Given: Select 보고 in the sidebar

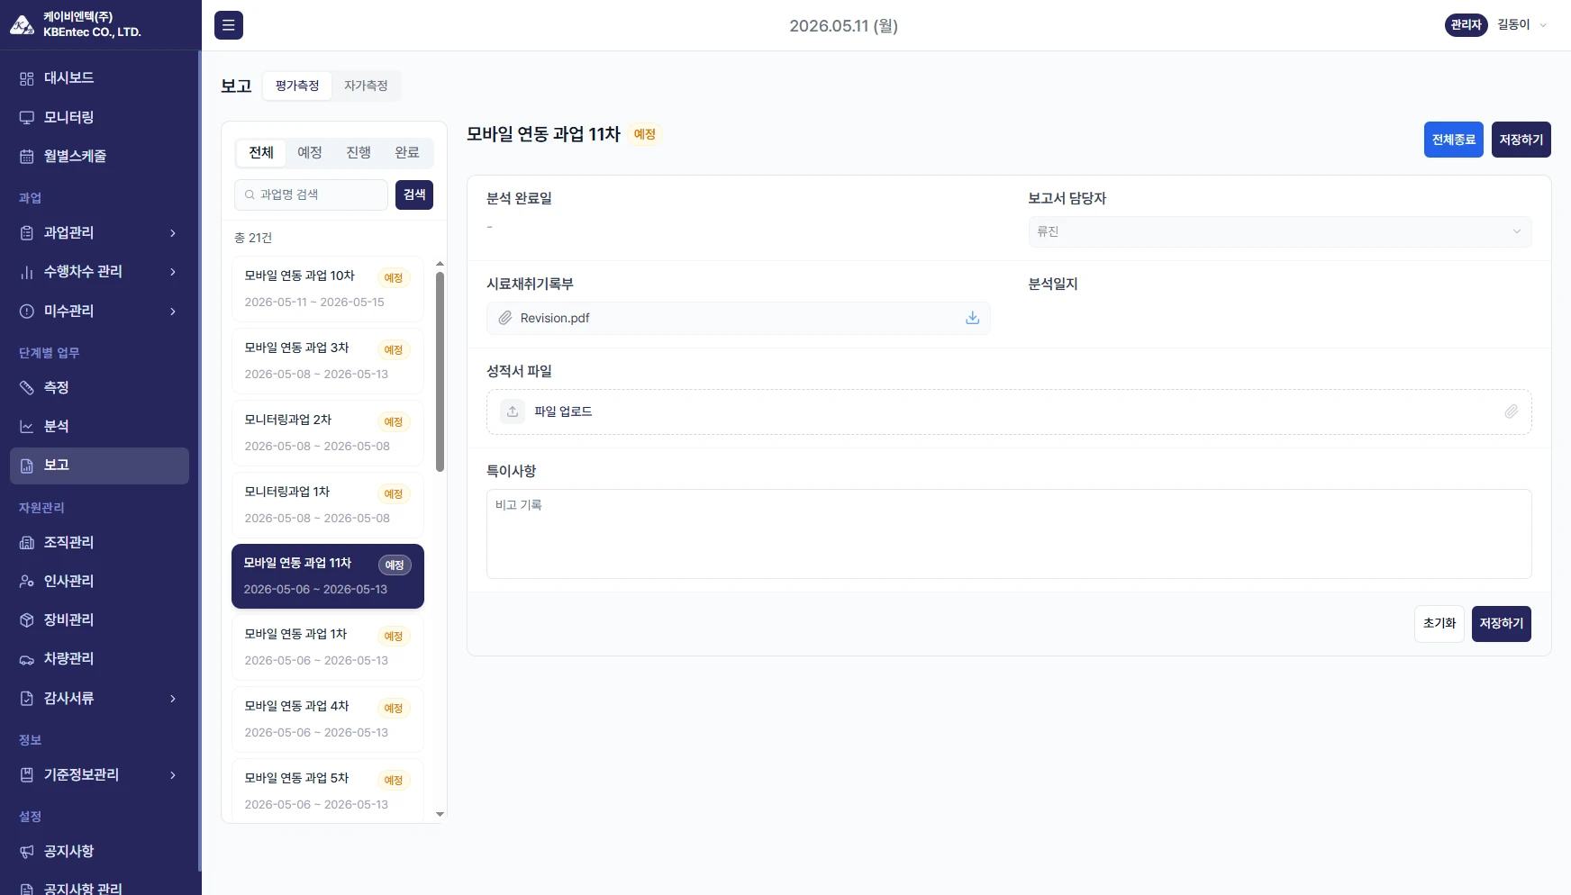Looking at the screenshot, I should point(99,466).
